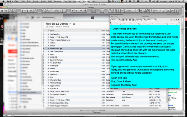This screenshot has width=187, height=117.
Task: Click the play triangle beside New De La Demos
Action: click(70, 24)
